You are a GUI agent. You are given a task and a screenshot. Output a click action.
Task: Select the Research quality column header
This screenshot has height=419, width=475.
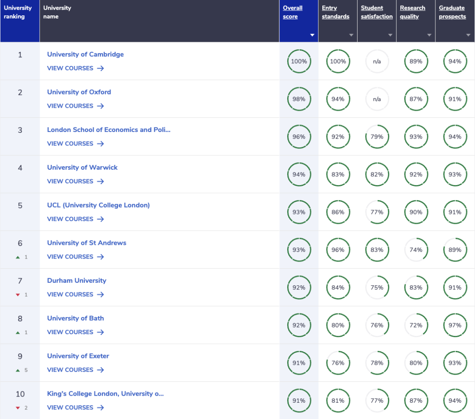[413, 12]
